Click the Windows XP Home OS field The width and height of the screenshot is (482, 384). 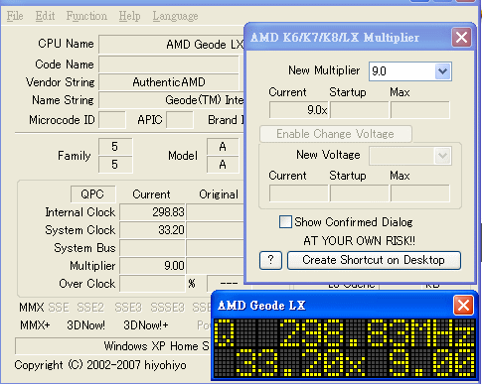coord(113,346)
